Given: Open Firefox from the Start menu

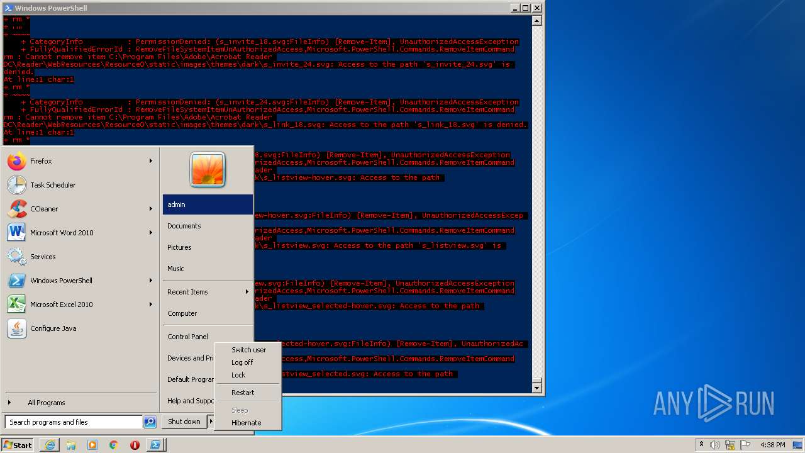Looking at the screenshot, I should pyautogui.click(x=80, y=161).
